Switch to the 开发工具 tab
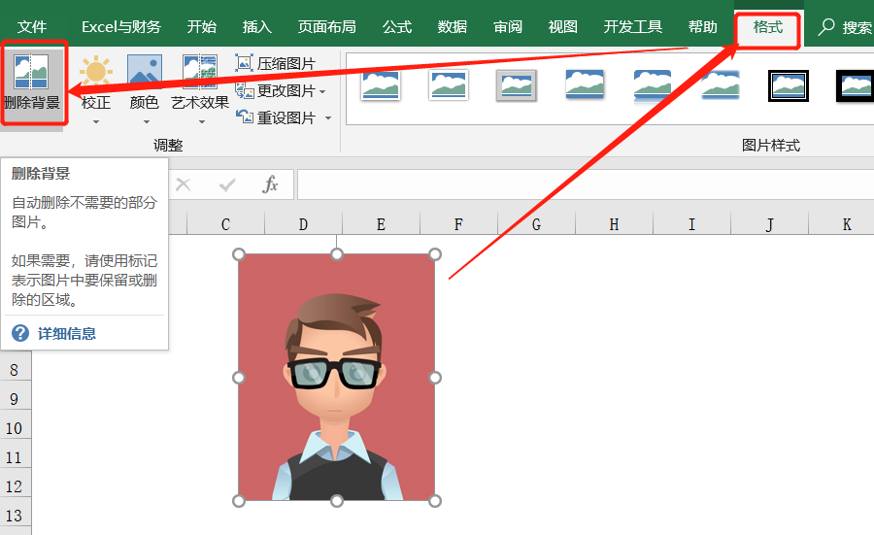 click(x=632, y=27)
